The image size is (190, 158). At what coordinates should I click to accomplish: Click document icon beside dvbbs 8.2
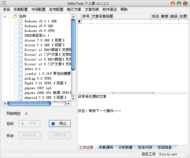click(x=21, y=69)
